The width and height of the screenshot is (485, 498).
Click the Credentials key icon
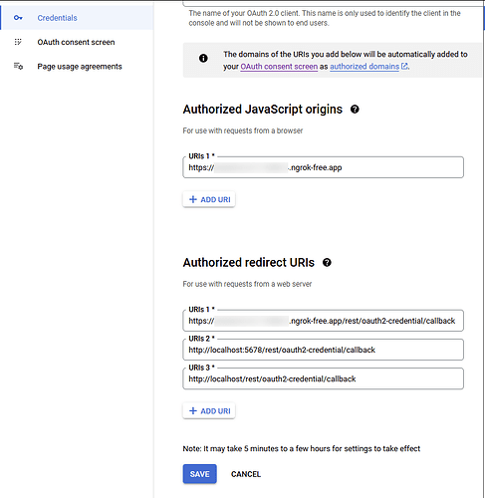click(x=18, y=18)
